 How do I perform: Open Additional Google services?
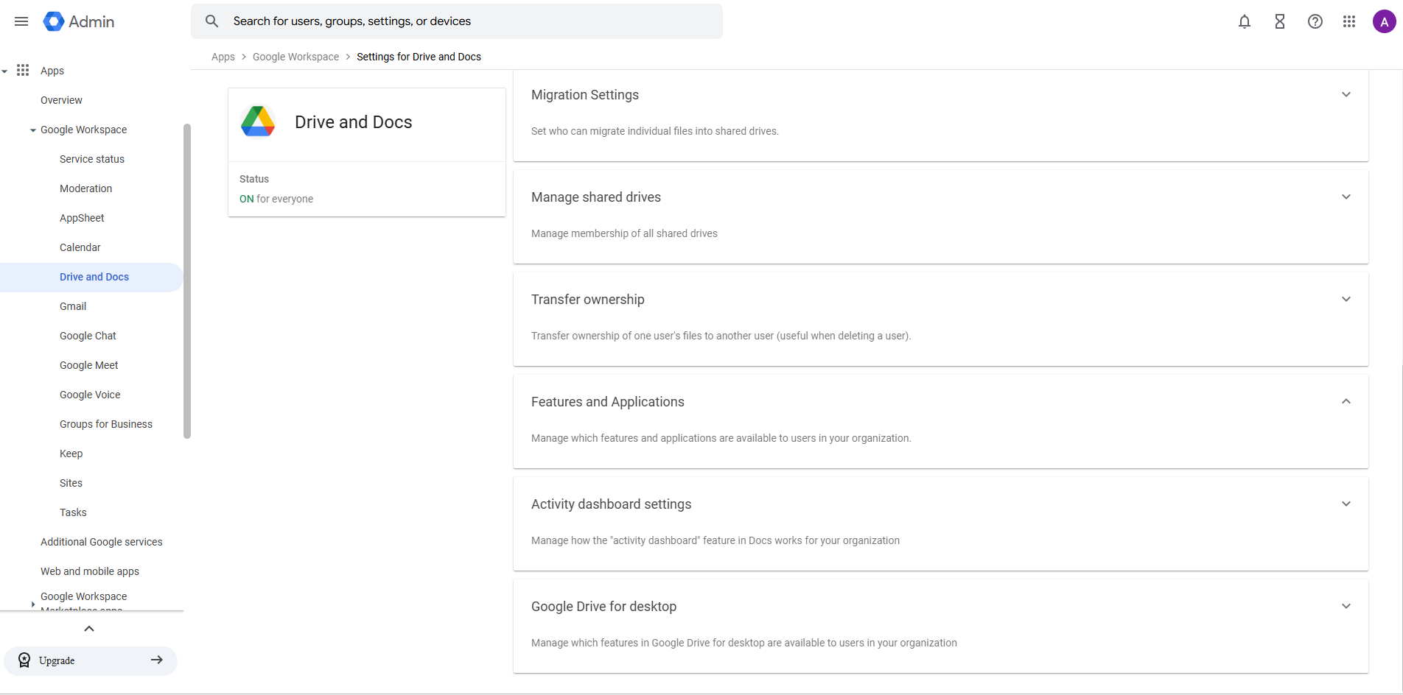point(102,542)
